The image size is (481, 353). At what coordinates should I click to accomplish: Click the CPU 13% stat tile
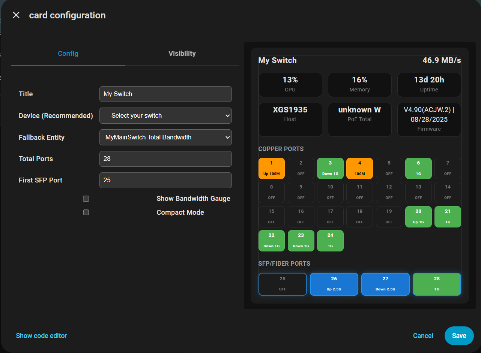pos(290,85)
